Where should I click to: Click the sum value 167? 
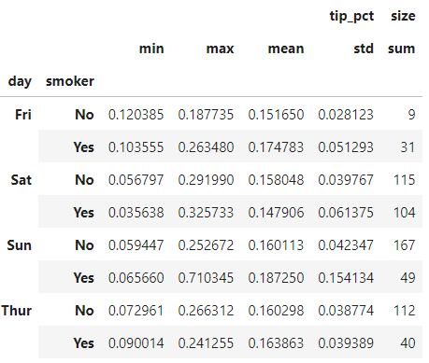pyautogui.click(x=405, y=245)
